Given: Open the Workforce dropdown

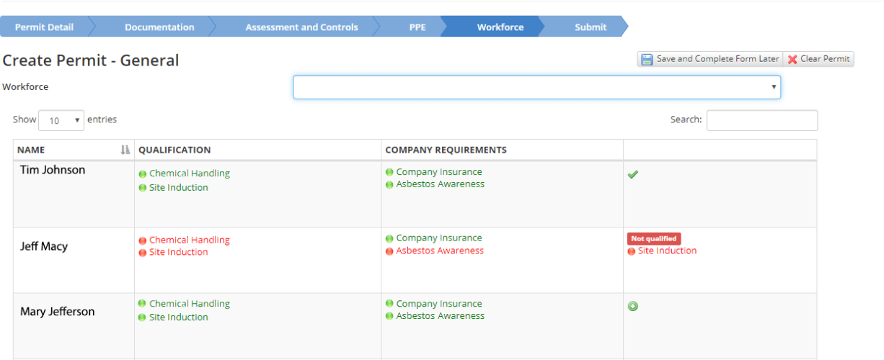Looking at the screenshot, I should tap(536, 87).
